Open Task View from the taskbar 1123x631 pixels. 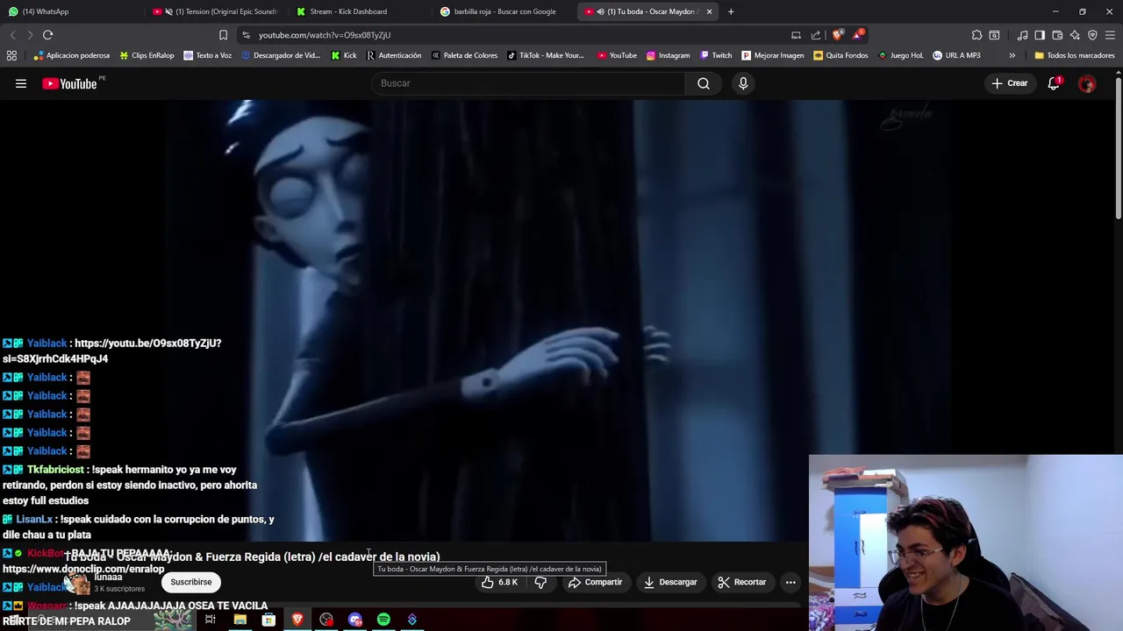pos(211,620)
